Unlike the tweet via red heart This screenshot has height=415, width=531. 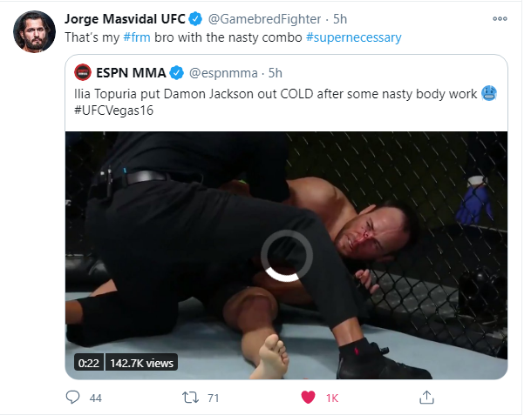pos(308,397)
